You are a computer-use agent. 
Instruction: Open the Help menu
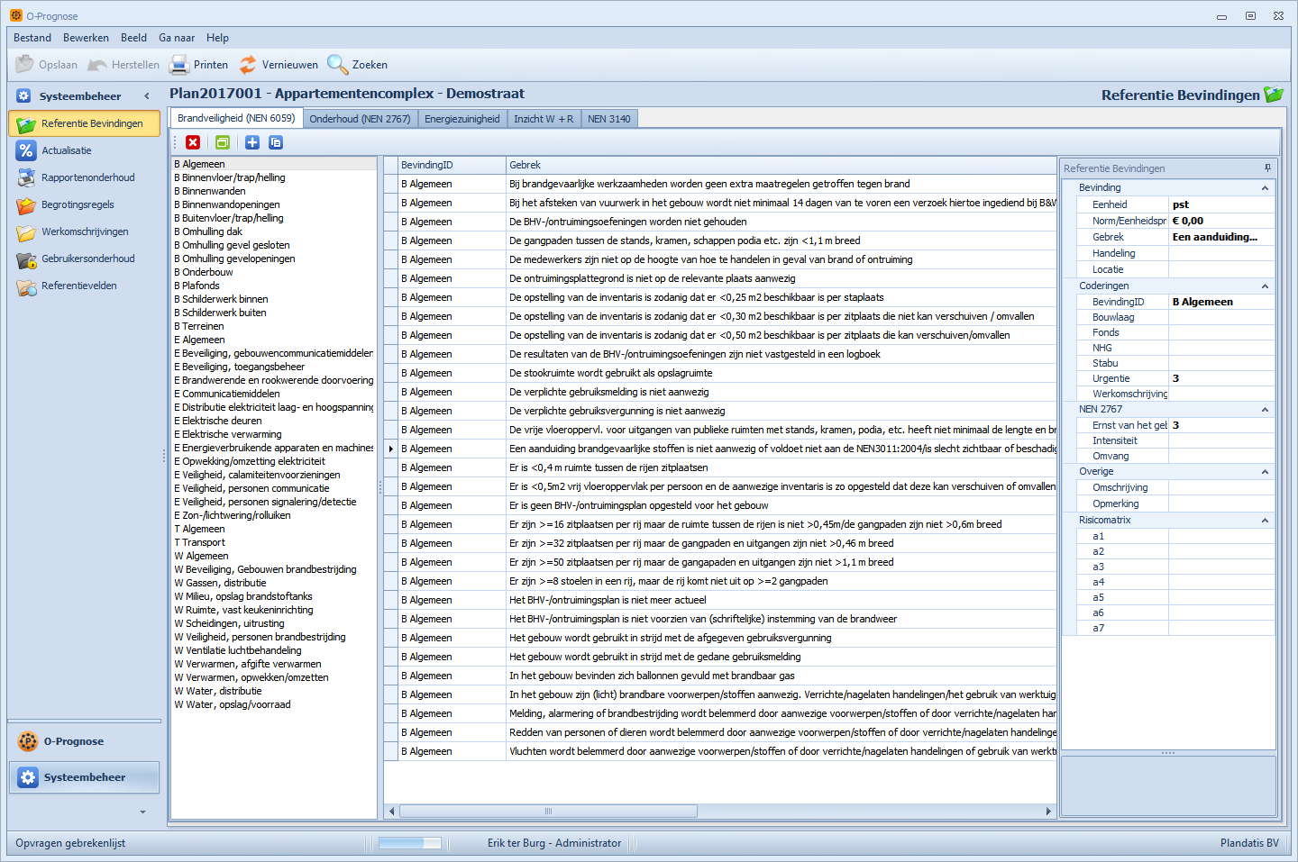tap(217, 38)
